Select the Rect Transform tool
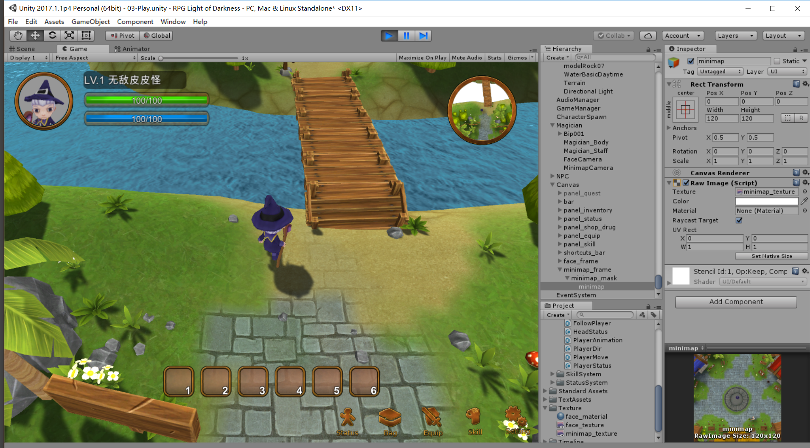The height and width of the screenshot is (448, 810). (x=86, y=36)
